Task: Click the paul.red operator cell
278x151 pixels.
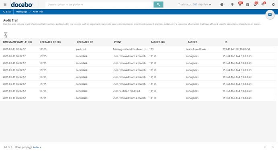Action: [81, 49]
